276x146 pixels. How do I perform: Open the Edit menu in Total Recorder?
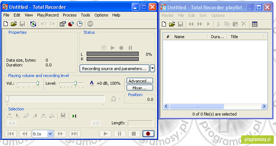(17, 15)
